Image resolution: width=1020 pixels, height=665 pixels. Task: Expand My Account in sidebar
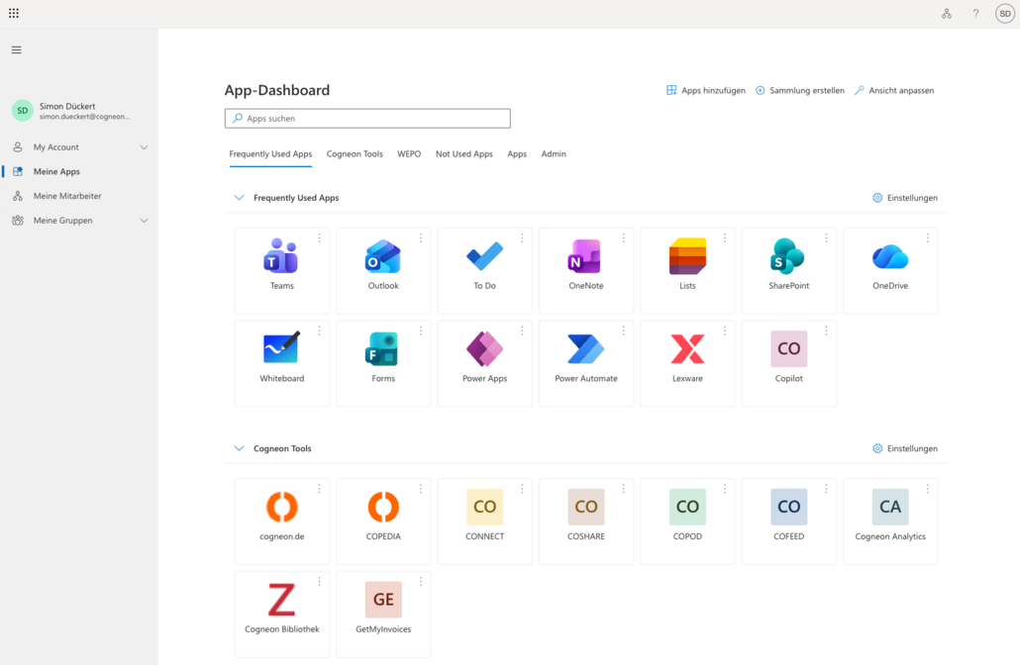coord(144,147)
